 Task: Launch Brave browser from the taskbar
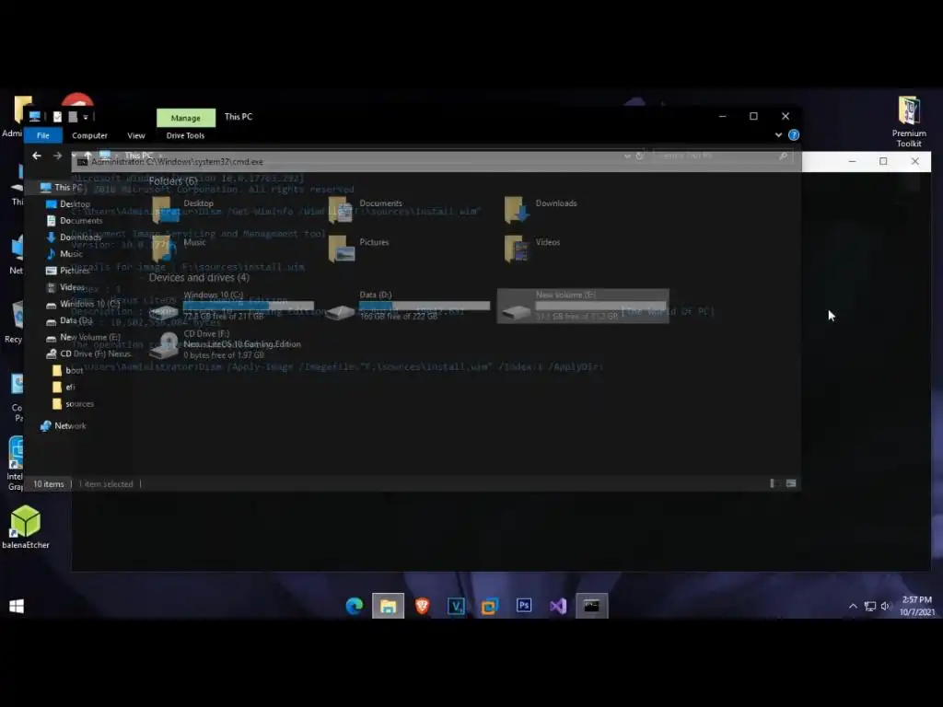pos(422,606)
